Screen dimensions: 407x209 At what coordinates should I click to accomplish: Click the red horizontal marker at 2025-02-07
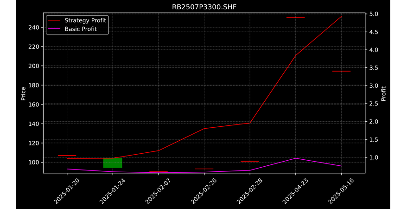coord(159,171)
